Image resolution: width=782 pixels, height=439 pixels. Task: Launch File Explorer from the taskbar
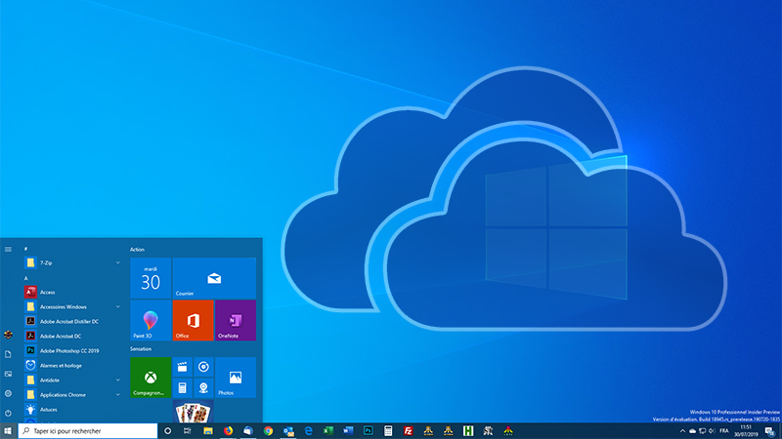click(x=208, y=431)
